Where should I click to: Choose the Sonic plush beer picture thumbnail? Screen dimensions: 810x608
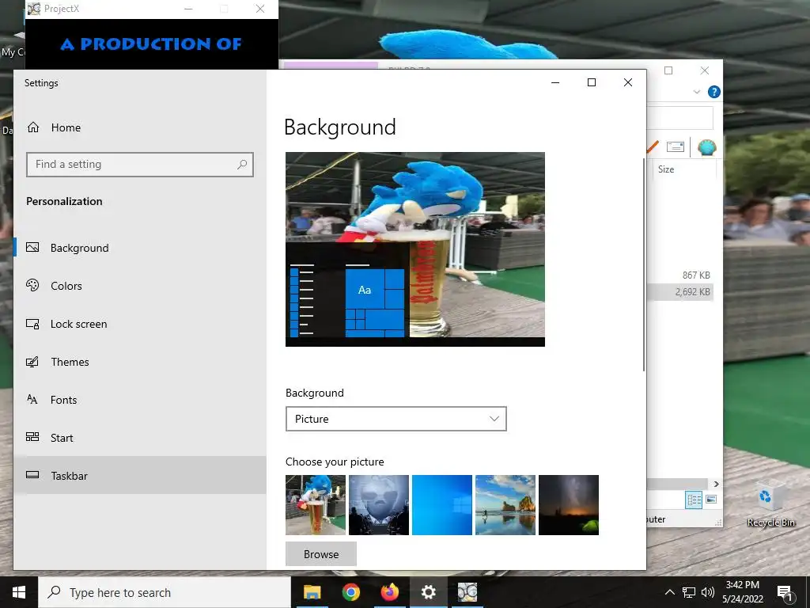point(316,504)
